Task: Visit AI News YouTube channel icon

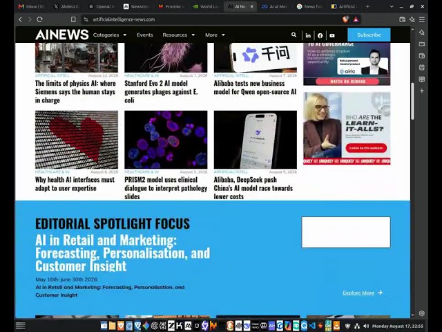Action: pos(332,35)
